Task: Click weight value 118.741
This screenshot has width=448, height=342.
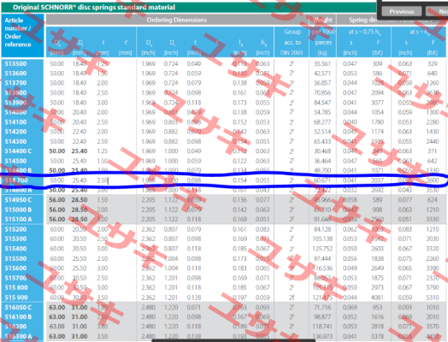Action: pos(322,327)
